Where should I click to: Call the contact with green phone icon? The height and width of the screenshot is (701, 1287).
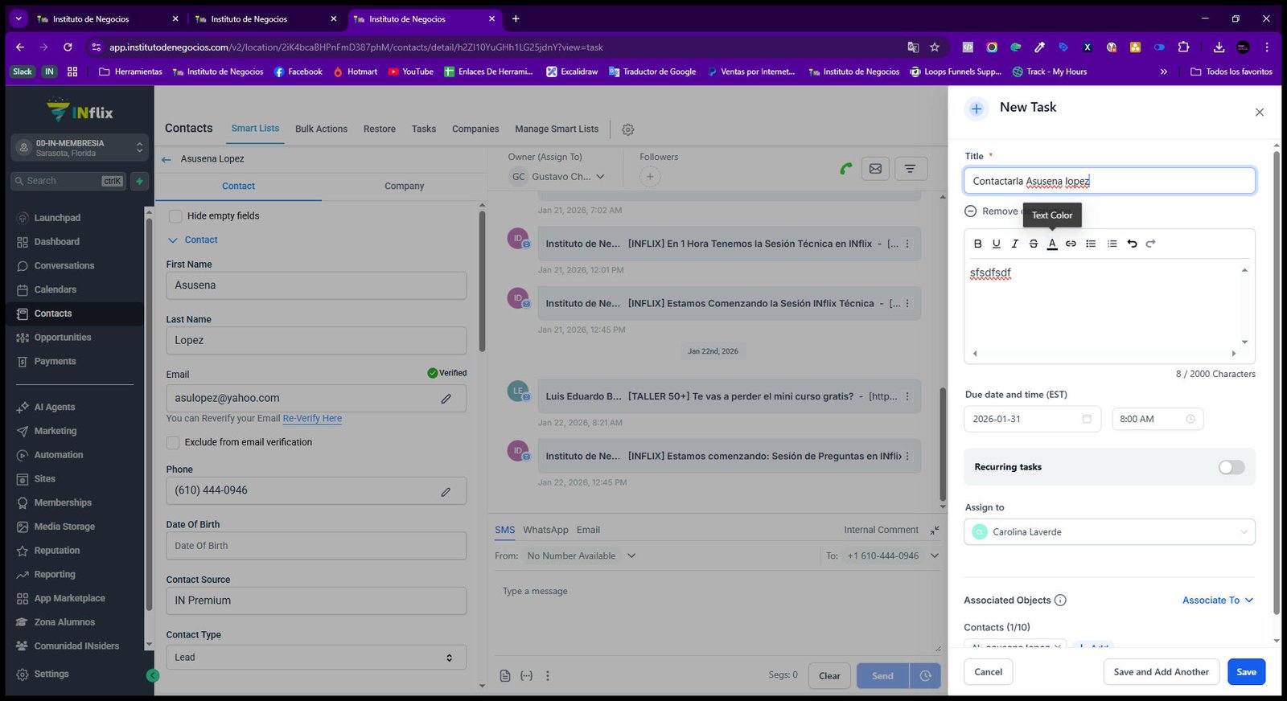(845, 169)
